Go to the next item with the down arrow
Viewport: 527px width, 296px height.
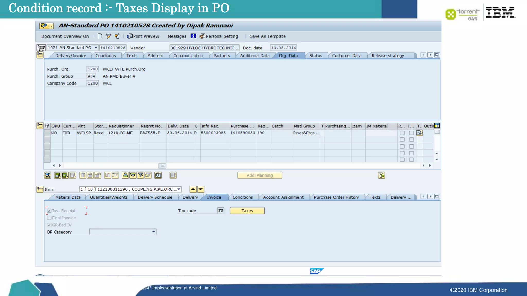200,189
